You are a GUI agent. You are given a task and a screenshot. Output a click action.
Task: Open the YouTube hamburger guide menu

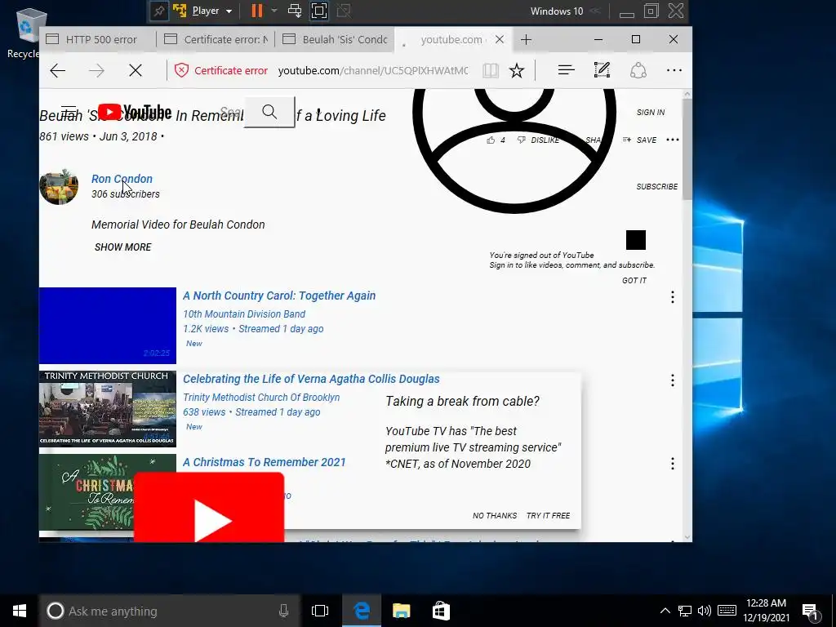(69, 112)
